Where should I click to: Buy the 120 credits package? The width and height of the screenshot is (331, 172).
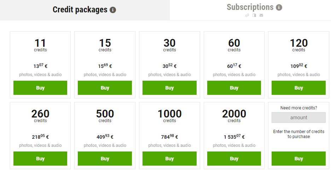click(298, 88)
